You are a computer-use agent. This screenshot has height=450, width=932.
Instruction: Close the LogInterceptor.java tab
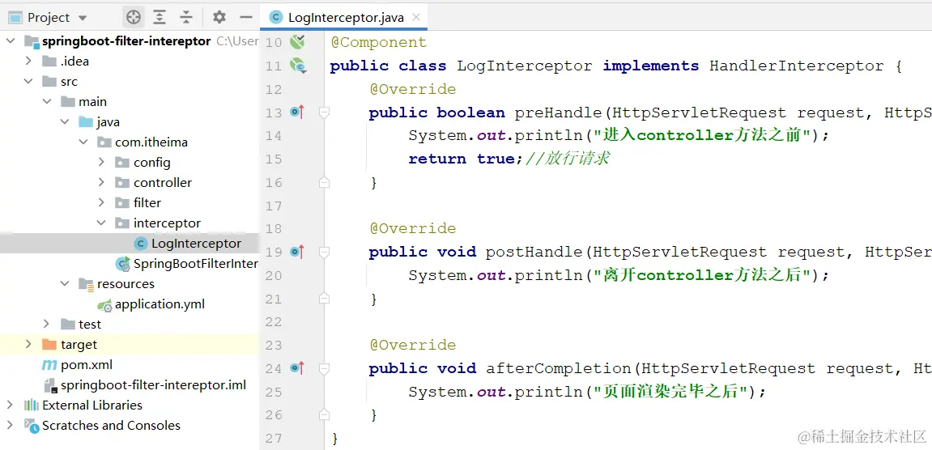coord(416,17)
